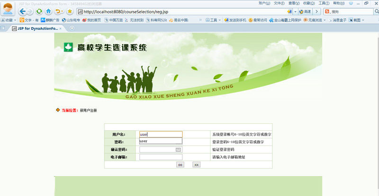Open the 帮助(H) menu
The height and width of the screenshot is (196, 379).
(339, 3)
